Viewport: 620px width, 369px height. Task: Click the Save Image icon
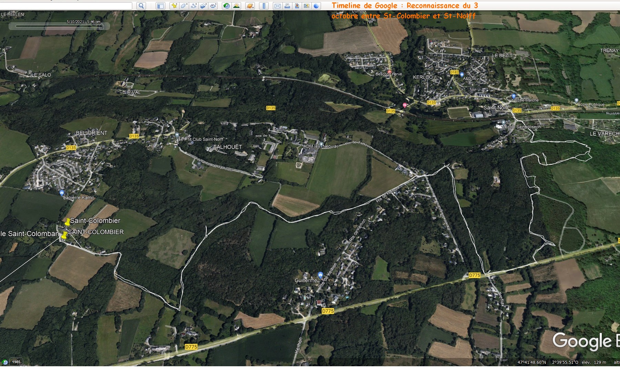coord(297,6)
